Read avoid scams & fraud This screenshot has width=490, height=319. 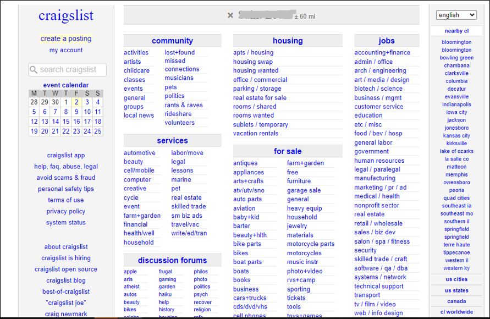66,178
